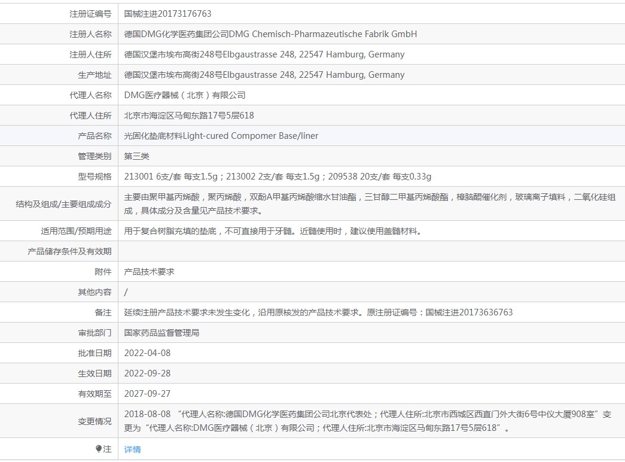Click the 变更情况 label
The image size is (625, 462).
pyautogui.click(x=95, y=421)
